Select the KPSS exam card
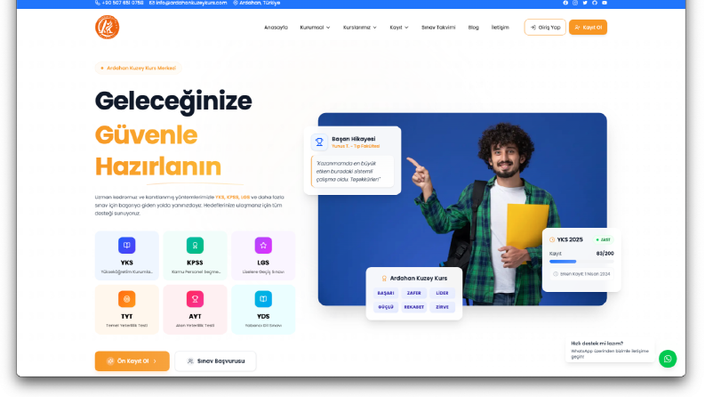The width and height of the screenshot is (705, 397). point(195,255)
